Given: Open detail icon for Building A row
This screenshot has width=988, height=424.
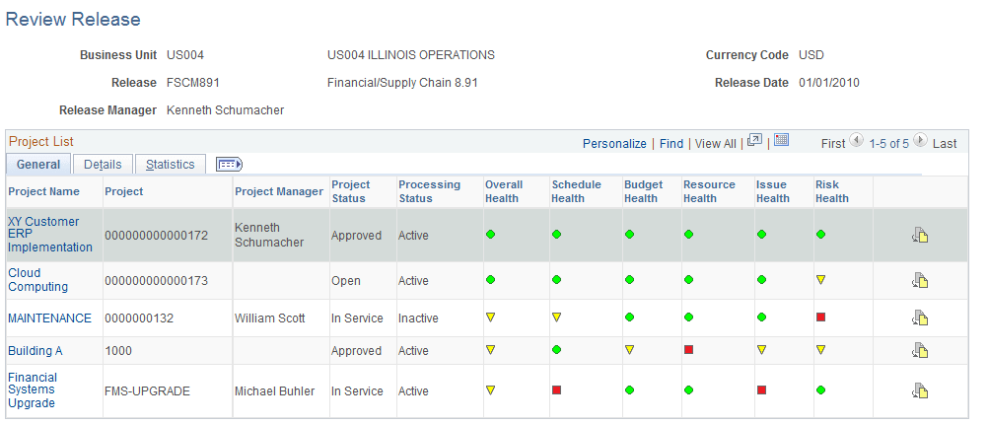Looking at the screenshot, I should coord(920,350).
